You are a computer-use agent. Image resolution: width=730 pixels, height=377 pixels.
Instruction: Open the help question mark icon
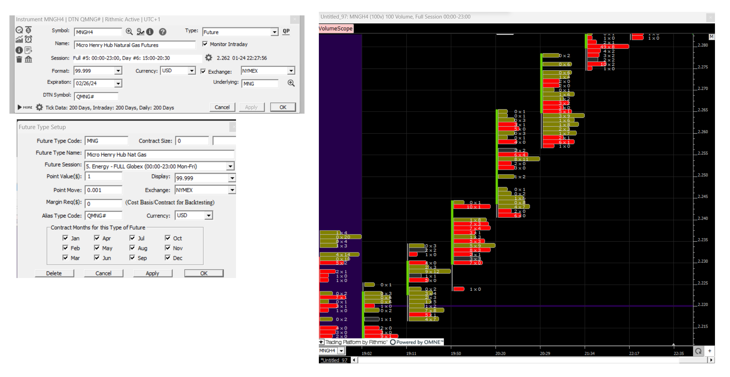pyautogui.click(x=163, y=32)
